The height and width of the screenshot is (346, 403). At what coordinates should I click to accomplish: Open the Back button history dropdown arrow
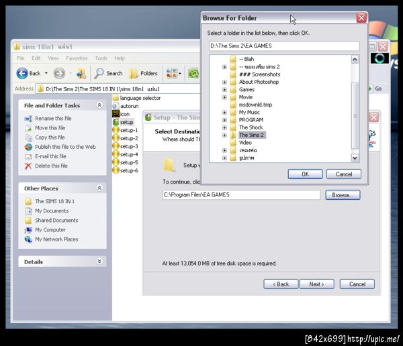pyautogui.click(x=46, y=73)
